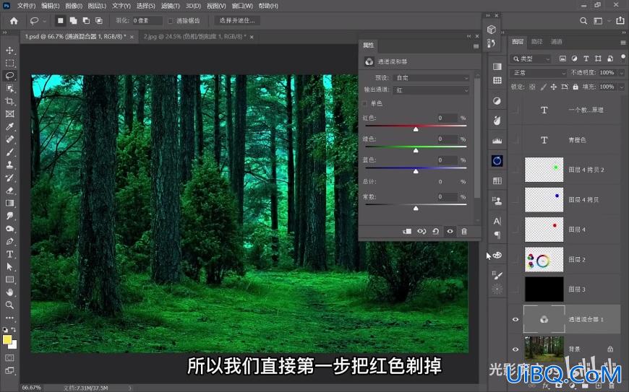629x392 pixels.
Task: Open the 文件(F) menu
Action: pyautogui.click(x=27, y=6)
